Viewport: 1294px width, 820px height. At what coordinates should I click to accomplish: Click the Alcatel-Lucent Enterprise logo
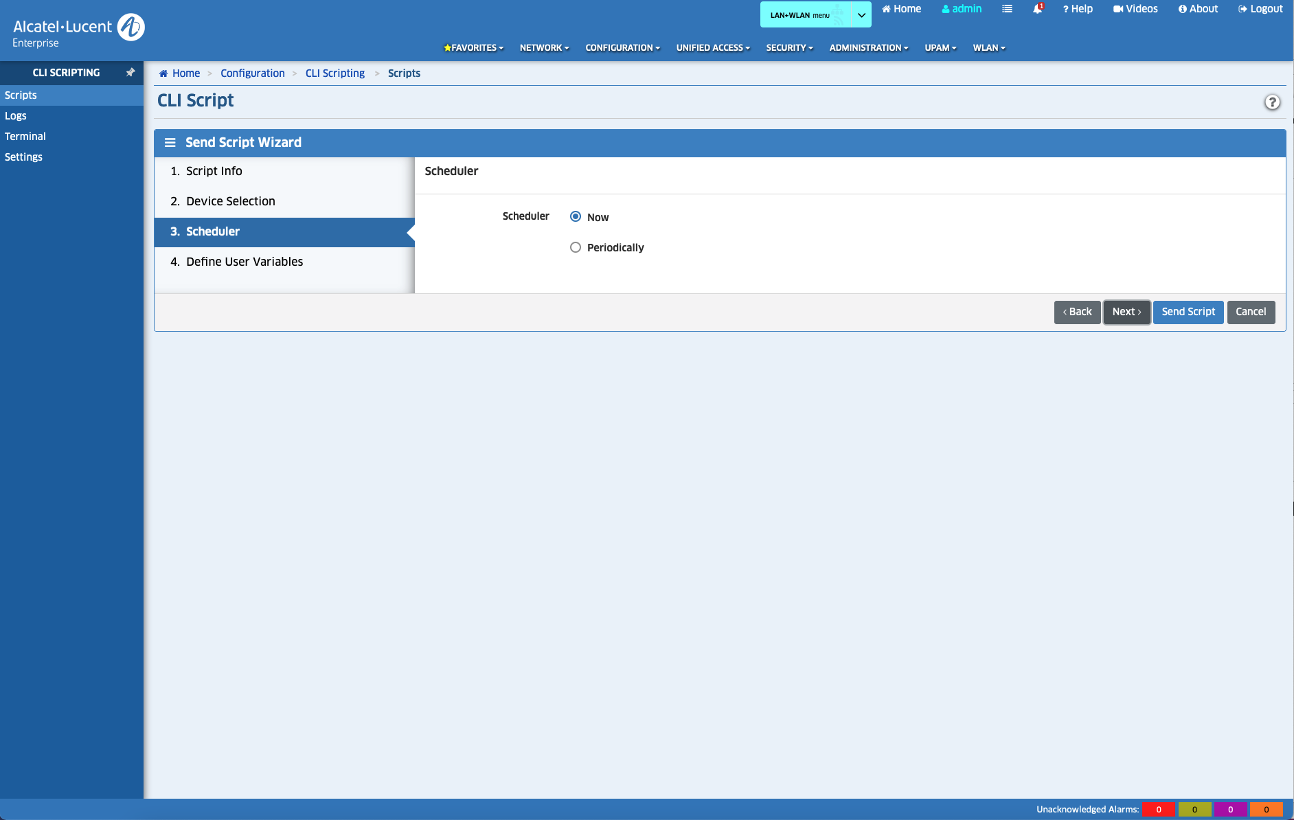tap(78, 30)
